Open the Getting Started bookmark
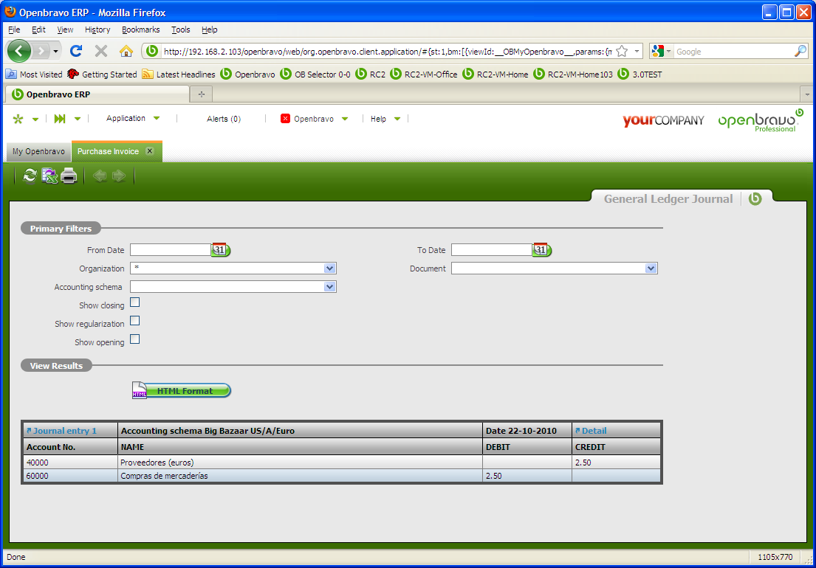This screenshot has height=568, width=816. pyautogui.click(x=103, y=75)
